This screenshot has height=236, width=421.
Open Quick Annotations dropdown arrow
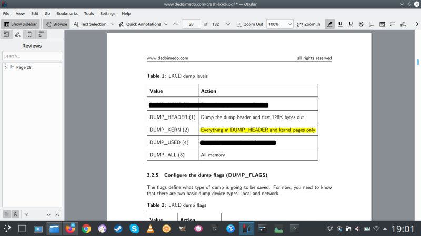pos(166,24)
